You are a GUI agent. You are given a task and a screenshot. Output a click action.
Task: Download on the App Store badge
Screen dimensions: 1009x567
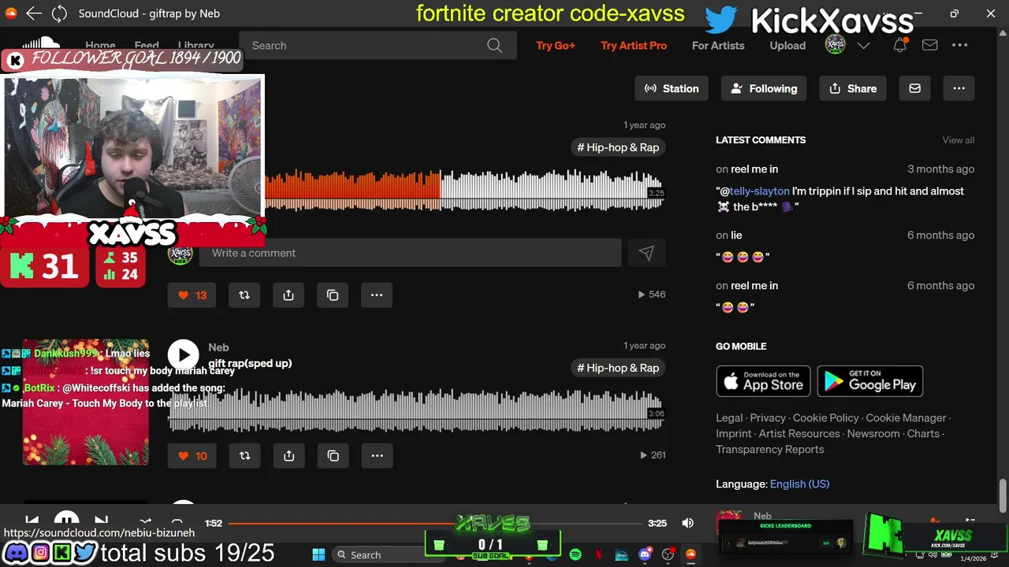pyautogui.click(x=763, y=381)
